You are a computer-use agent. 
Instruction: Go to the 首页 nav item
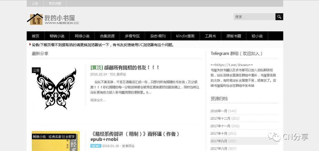point(35,36)
